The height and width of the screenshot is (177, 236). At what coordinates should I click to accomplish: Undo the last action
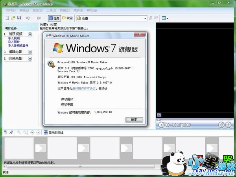[x=28, y=18]
